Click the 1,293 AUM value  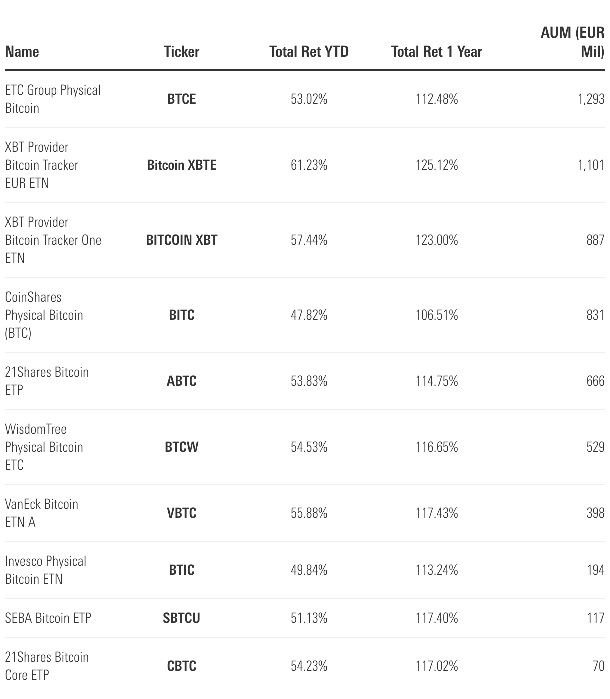[x=591, y=99]
